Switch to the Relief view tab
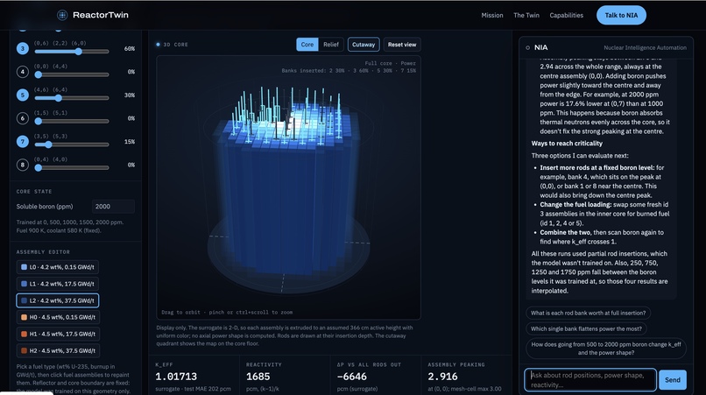This screenshot has width=706, height=395. tap(331, 45)
